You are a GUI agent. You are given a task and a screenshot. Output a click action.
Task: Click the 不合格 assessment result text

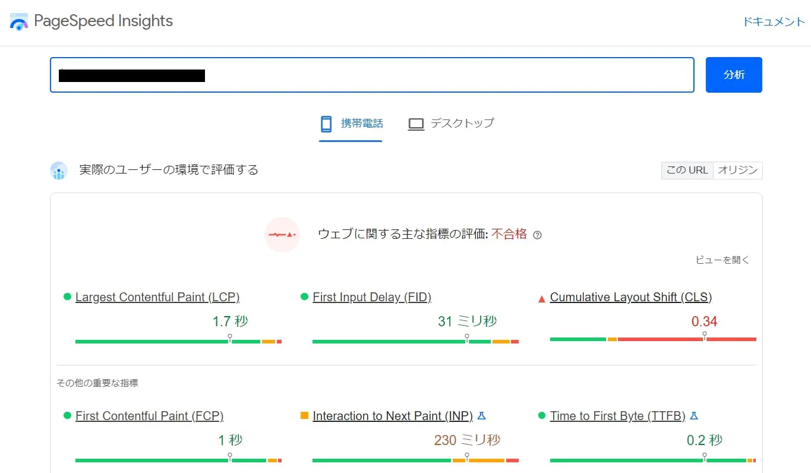point(509,234)
